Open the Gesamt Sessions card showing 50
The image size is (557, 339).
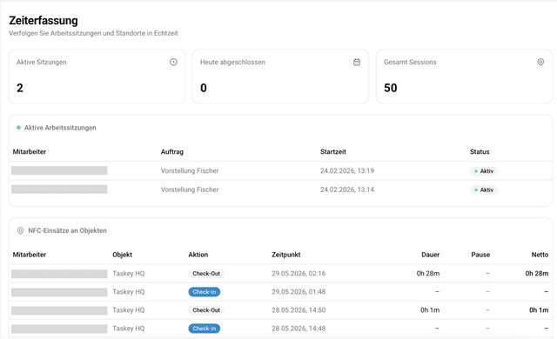tap(464, 76)
